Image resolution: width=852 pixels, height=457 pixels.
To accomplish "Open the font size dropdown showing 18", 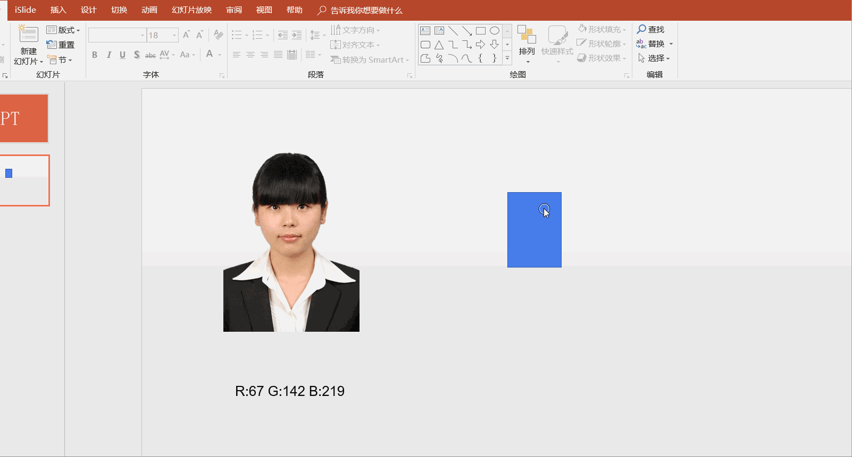I will click(x=174, y=36).
